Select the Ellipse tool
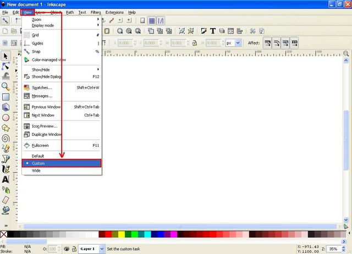352x254 pixels. click(x=5, y=118)
